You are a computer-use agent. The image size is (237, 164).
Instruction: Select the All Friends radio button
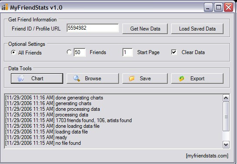click(14, 52)
